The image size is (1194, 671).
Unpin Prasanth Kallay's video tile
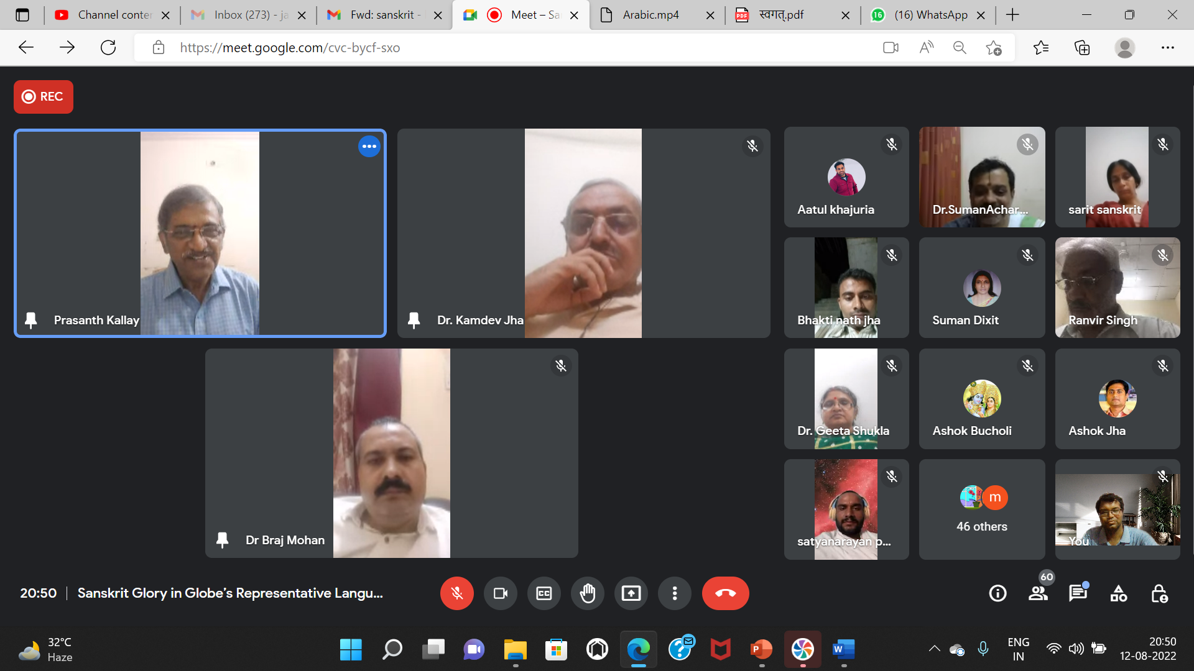(30, 320)
